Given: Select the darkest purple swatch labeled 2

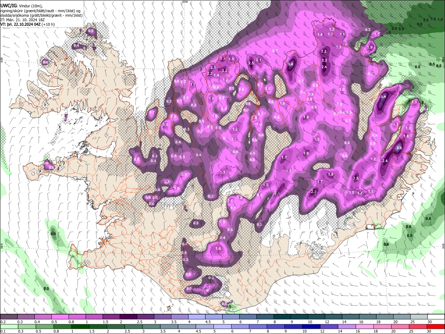Looking at the screenshot, I should (128, 317).
